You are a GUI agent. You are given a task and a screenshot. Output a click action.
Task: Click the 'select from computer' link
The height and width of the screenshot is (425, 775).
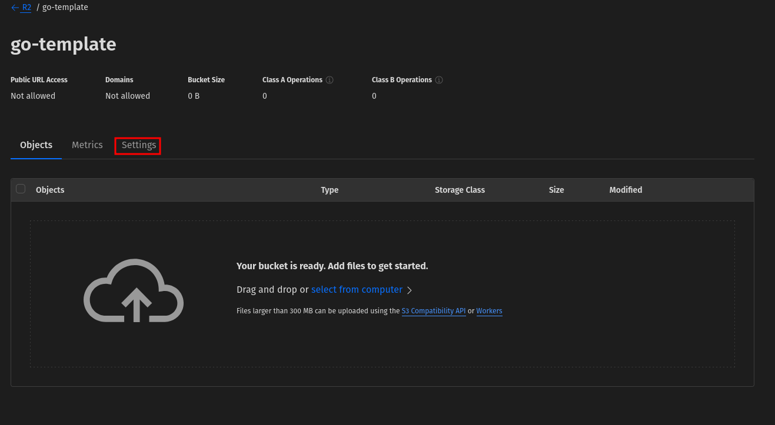pyautogui.click(x=357, y=290)
